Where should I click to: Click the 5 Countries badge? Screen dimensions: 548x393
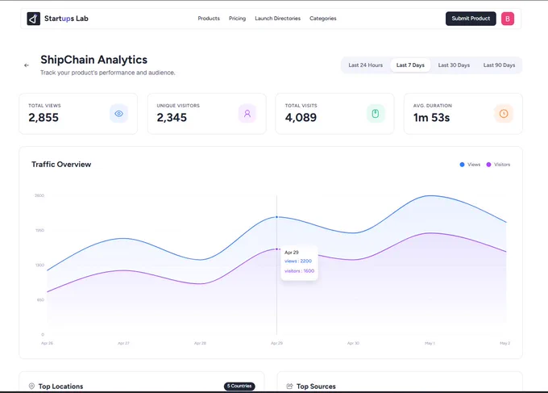(239, 386)
